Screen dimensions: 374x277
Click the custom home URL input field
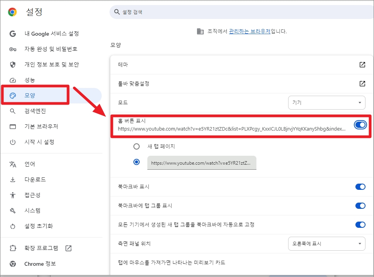pos(202,163)
